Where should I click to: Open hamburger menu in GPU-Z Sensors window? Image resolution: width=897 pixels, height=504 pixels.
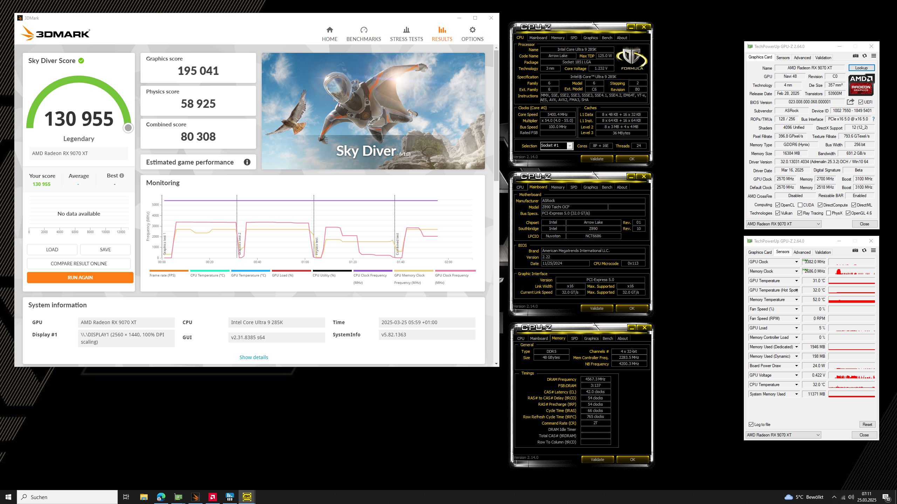click(873, 251)
